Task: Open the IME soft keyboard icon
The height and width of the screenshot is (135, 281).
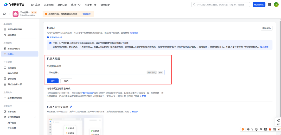Action: point(265,129)
